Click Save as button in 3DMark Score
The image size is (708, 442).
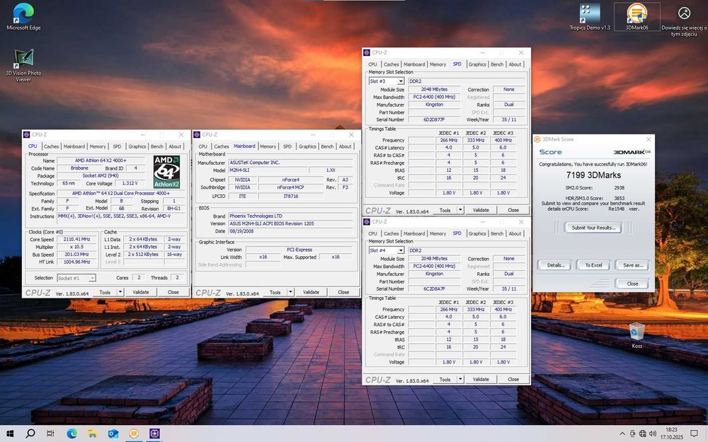[x=633, y=265]
